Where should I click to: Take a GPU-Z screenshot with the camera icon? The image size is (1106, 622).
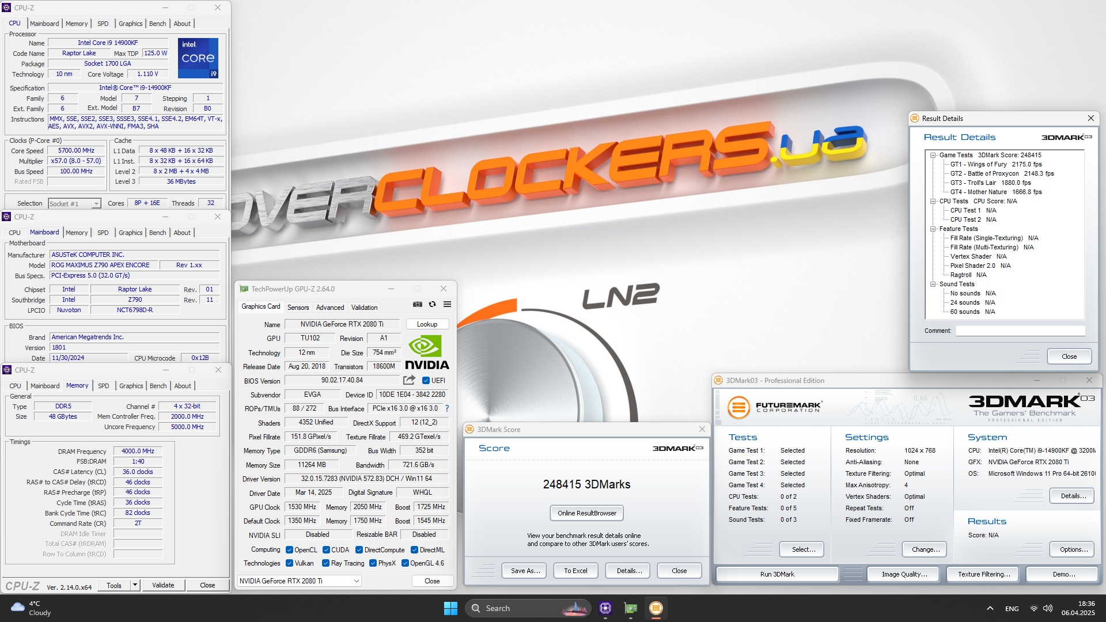(418, 304)
